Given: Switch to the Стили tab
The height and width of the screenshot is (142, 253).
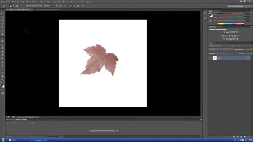Looking at the screenshot, I should point(220,27).
